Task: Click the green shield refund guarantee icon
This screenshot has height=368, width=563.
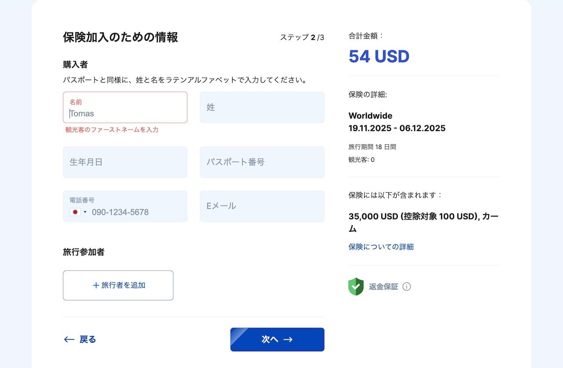Action: [x=356, y=287]
